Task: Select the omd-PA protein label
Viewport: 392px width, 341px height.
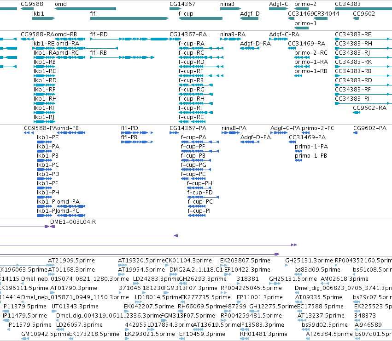Action: click(x=69, y=202)
